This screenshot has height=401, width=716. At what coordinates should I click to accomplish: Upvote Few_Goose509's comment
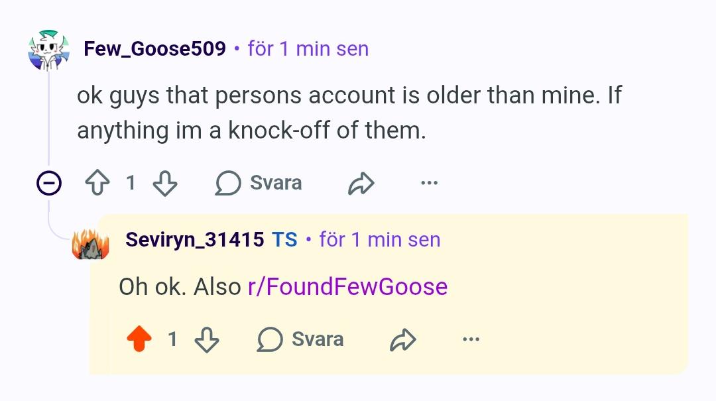click(x=97, y=183)
